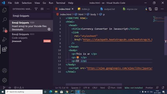The image size is (167, 94).
Task: Open the View menu
Action: click(37, 3)
